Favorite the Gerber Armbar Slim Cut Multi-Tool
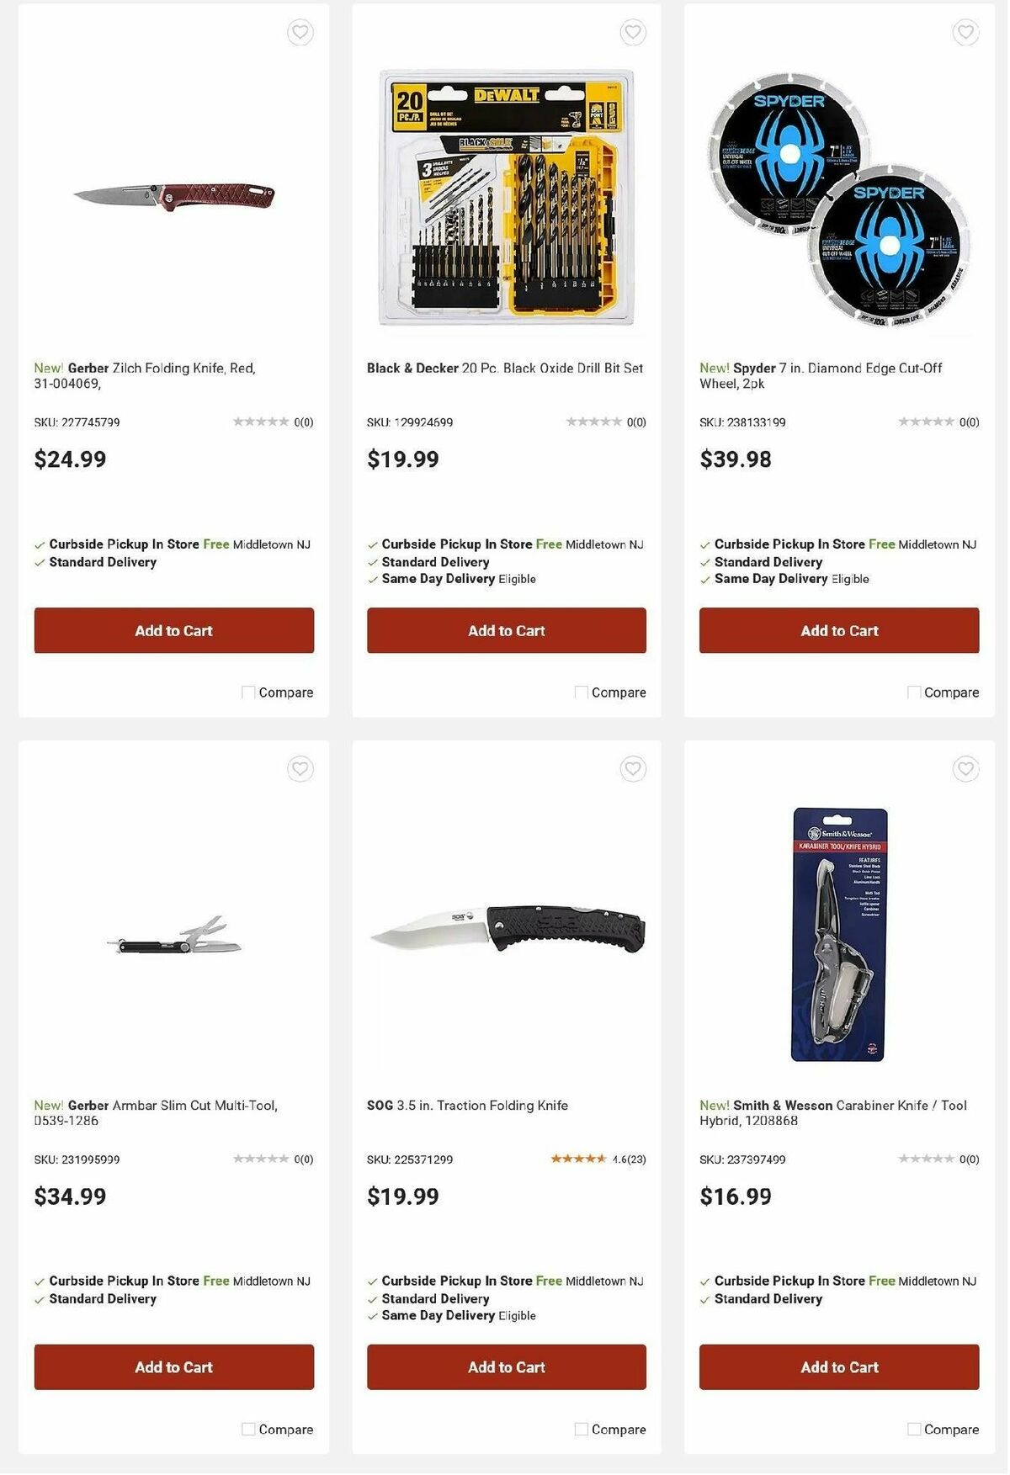Viewport: 1010px width, 1475px height. point(300,769)
